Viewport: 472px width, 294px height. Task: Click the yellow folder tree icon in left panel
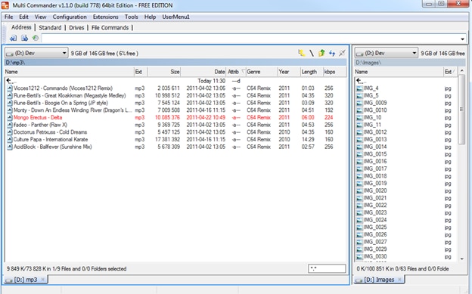pos(301,53)
